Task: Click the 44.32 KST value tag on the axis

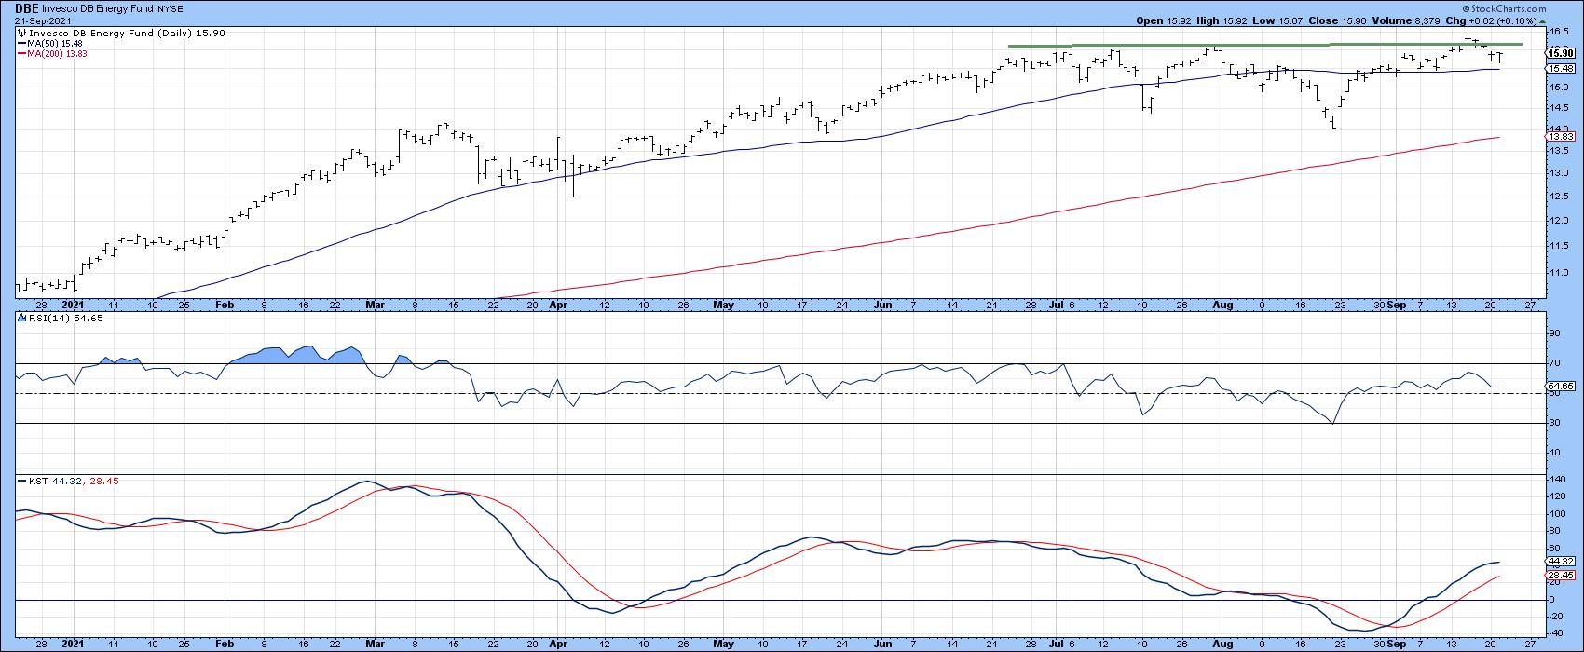Action: point(1561,562)
